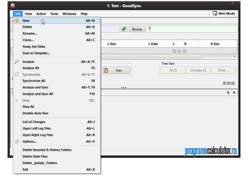The image size is (248, 176).
Task: Click the R column header
Action: tap(185, 44)
